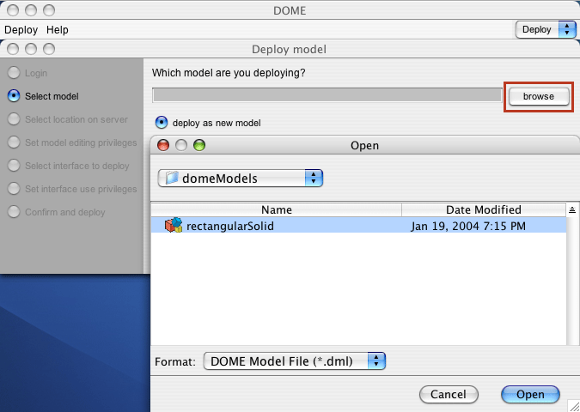Choose 'Set model editing privileges' radio
580x412 pixels.
pos(14,142)
